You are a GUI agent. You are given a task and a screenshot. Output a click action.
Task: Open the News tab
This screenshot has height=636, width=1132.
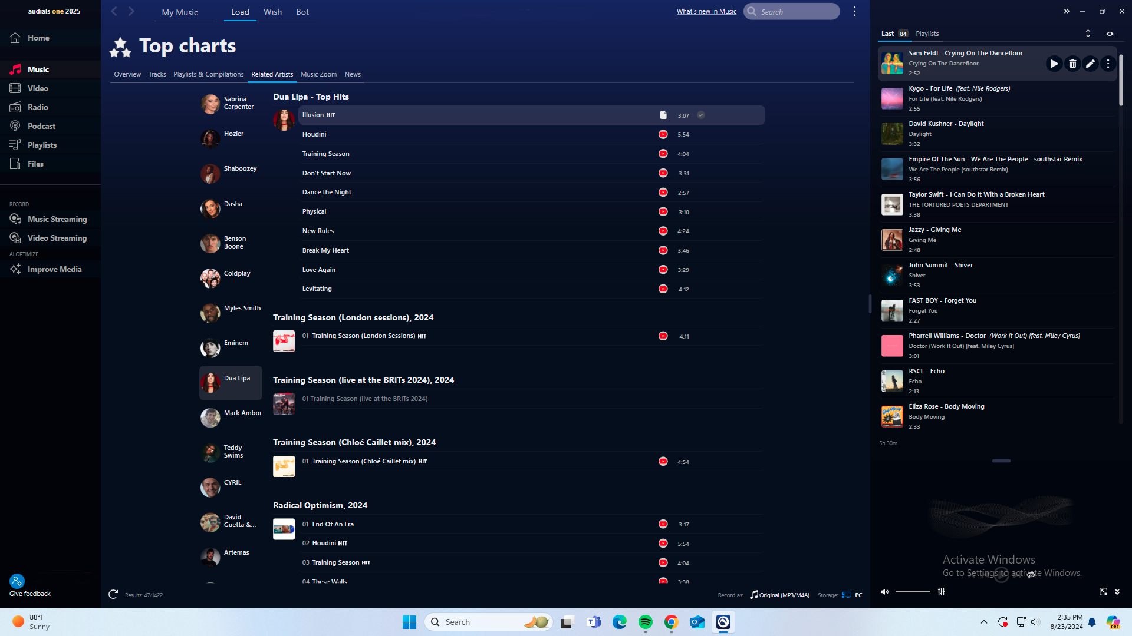pyautogui.click(x=353, y=74)
